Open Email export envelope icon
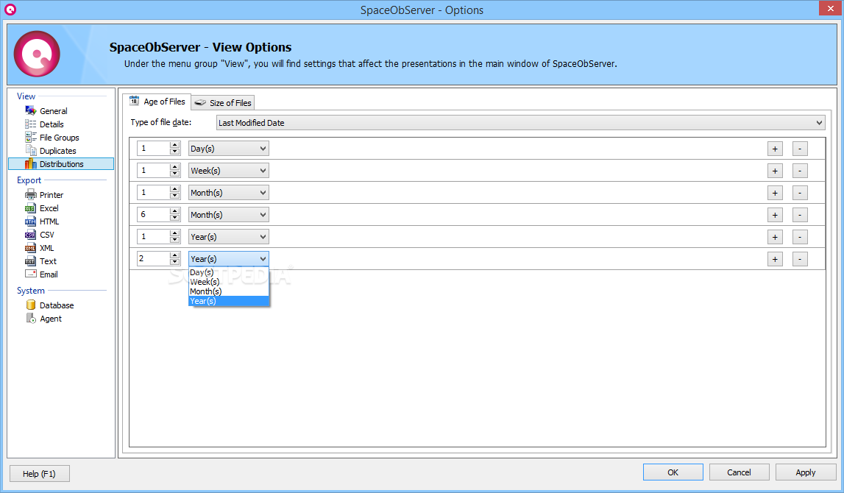This screenshot has height=493, width=844. click(x=31, y=274)
